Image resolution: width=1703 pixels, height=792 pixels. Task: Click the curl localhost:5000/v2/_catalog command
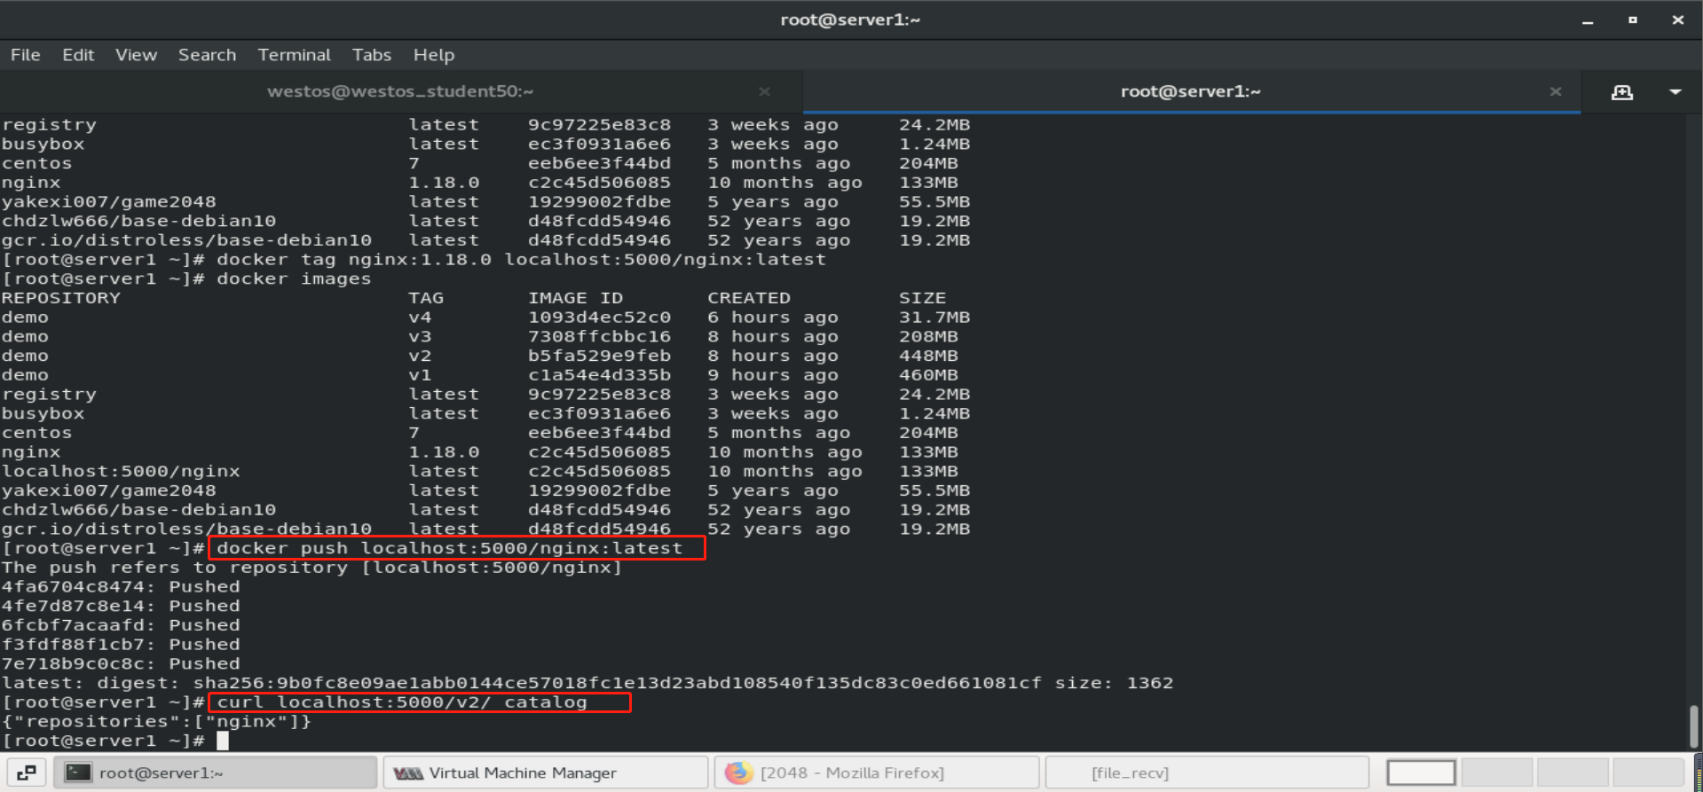[x=402, y=702]
